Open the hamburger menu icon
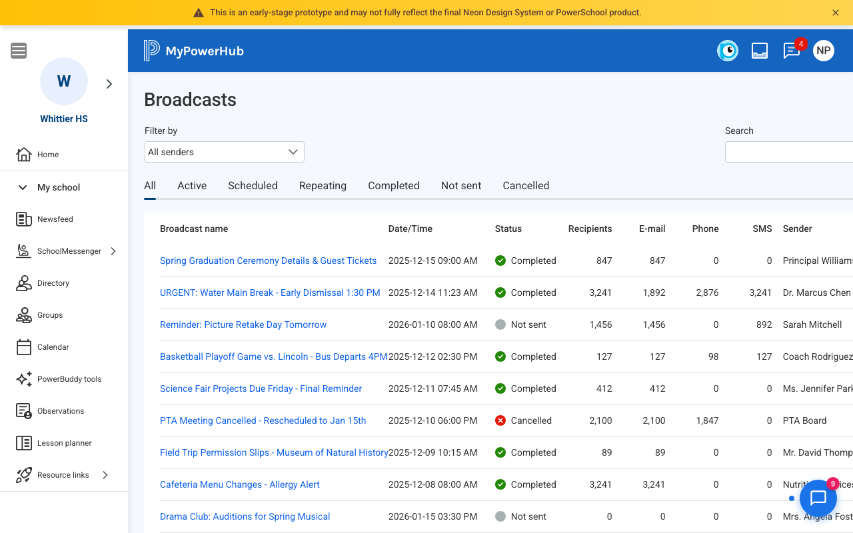853x533 pixels. [x=19, y=51]
